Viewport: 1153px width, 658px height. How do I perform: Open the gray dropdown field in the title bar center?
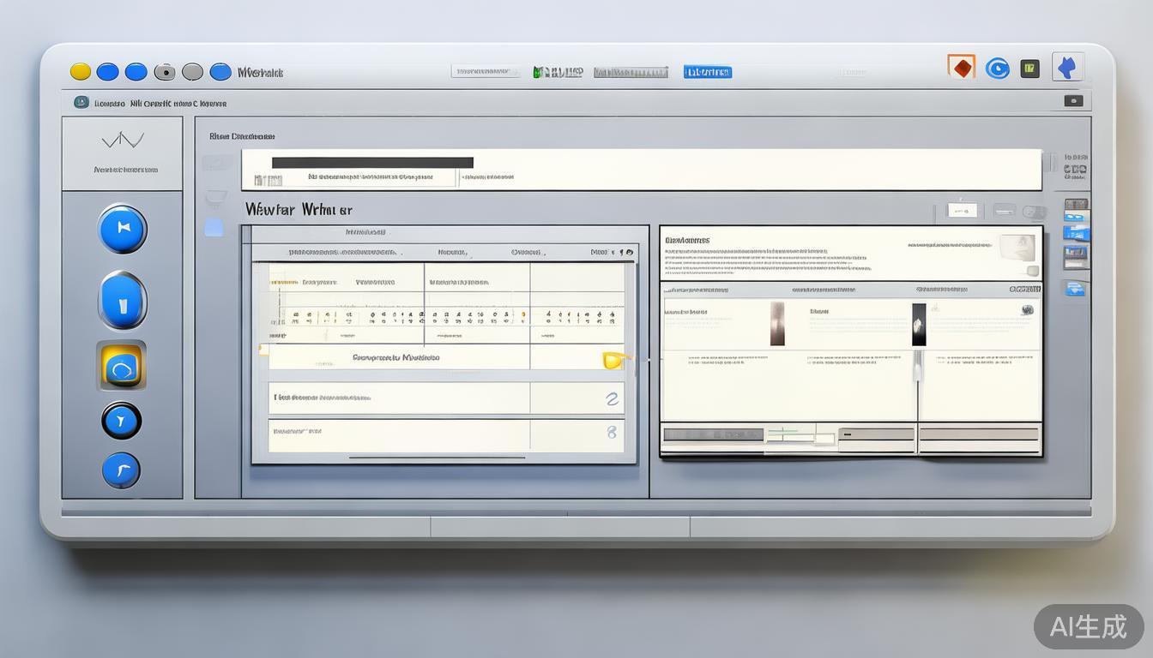pos(485,72)
